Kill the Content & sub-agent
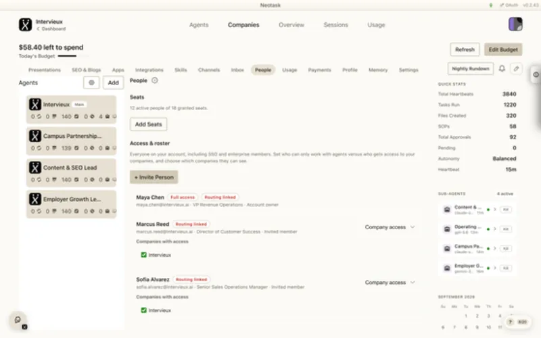 click(506, 210)
